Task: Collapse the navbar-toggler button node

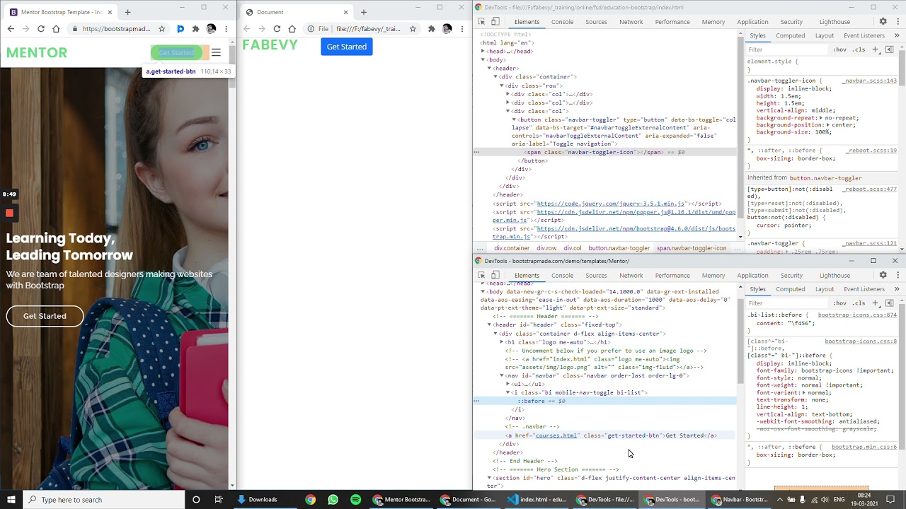Action: click(514, 120)
